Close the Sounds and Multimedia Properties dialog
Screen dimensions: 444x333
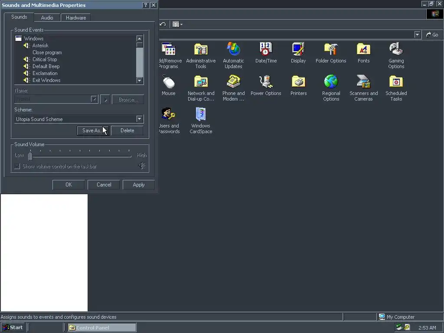153,5
